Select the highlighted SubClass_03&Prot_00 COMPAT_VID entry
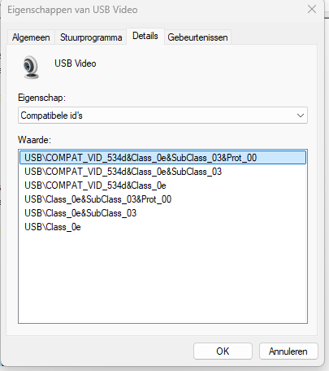The height and width of the screenshot is (371, 329). point(162,158)
